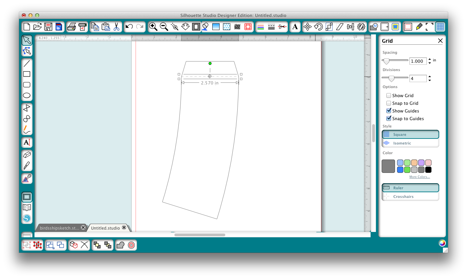The width and height of the screenshot is (467, 279).
Task: Click the Save disk icon
Action: pos(48,27)
